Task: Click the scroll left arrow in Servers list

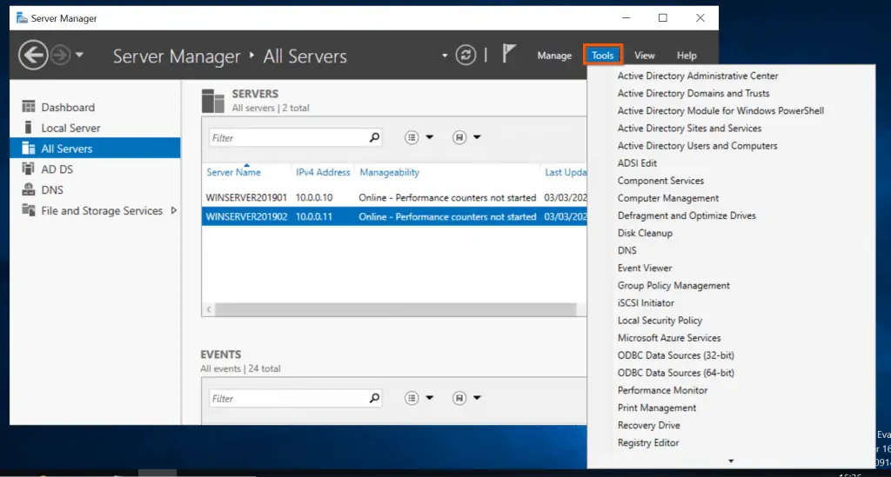Action: pyautogui.click(x=209, y=309)
